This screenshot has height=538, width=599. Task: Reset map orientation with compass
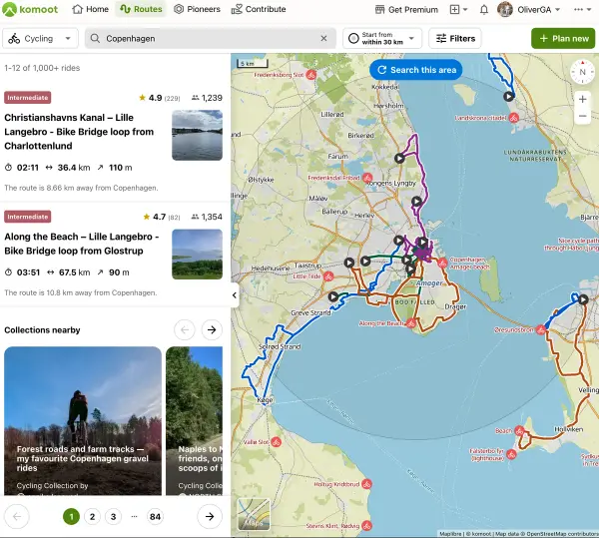click(582, 72)
